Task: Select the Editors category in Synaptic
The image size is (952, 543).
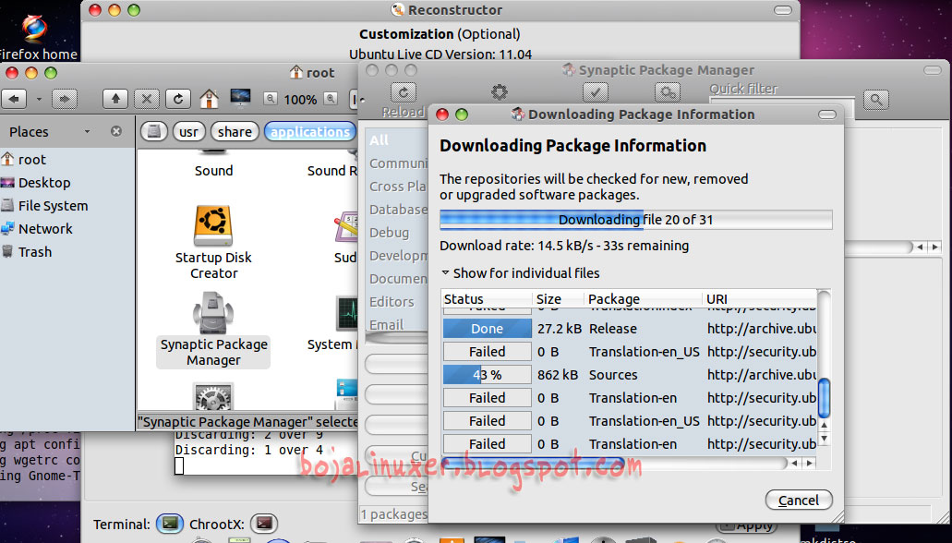Action: point(393,301)
